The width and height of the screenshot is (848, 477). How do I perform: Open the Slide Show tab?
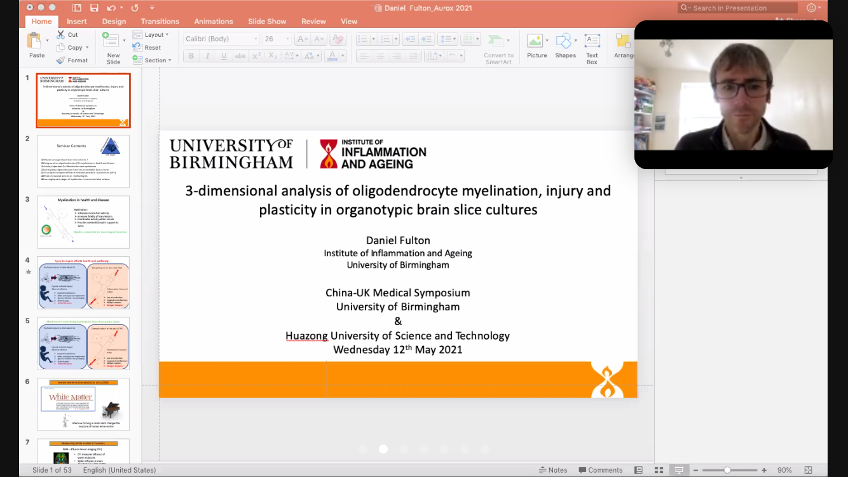click(267, 21)
